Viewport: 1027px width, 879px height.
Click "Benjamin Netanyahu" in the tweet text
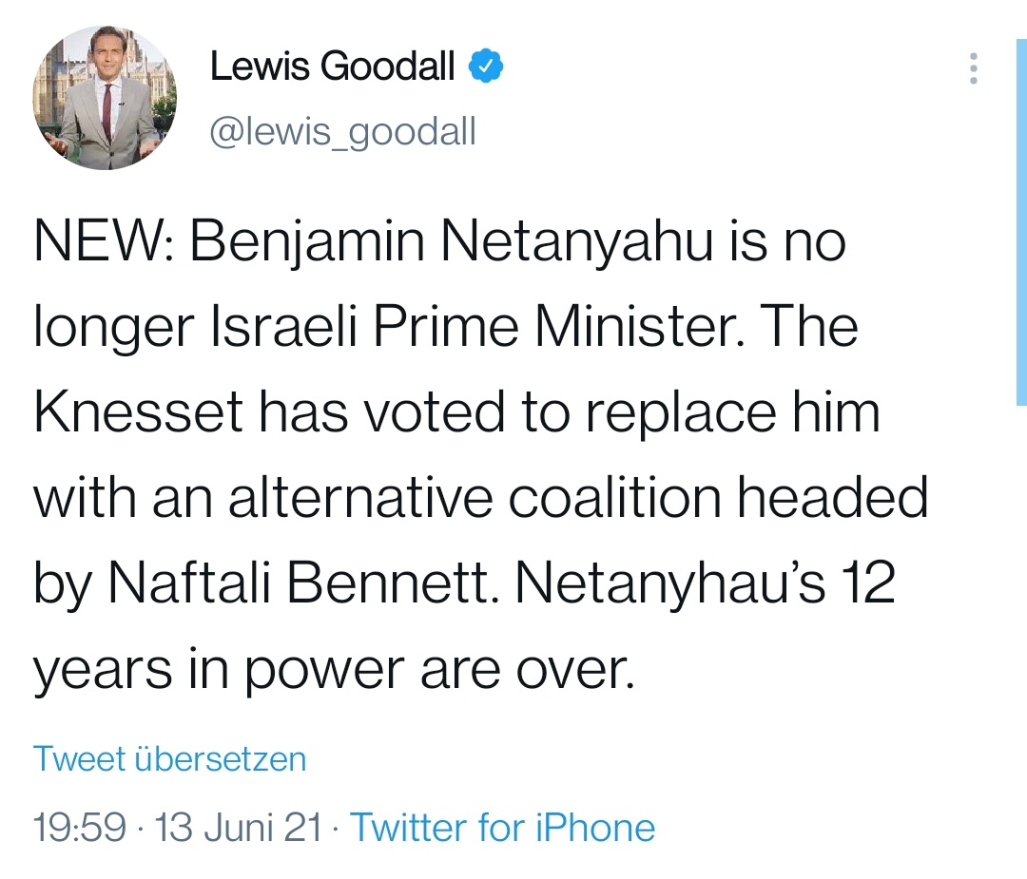pyautogui.click(x=451, y=244)
